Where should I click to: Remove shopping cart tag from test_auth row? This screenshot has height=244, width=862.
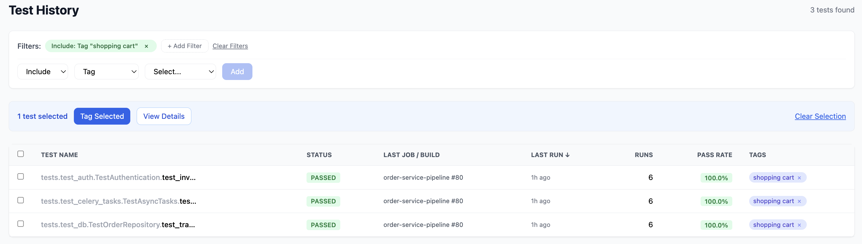pos(799,178)
